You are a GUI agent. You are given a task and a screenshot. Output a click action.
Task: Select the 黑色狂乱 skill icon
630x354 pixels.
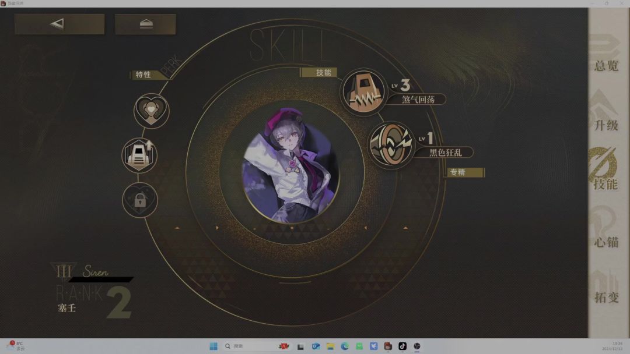[390, 144]
